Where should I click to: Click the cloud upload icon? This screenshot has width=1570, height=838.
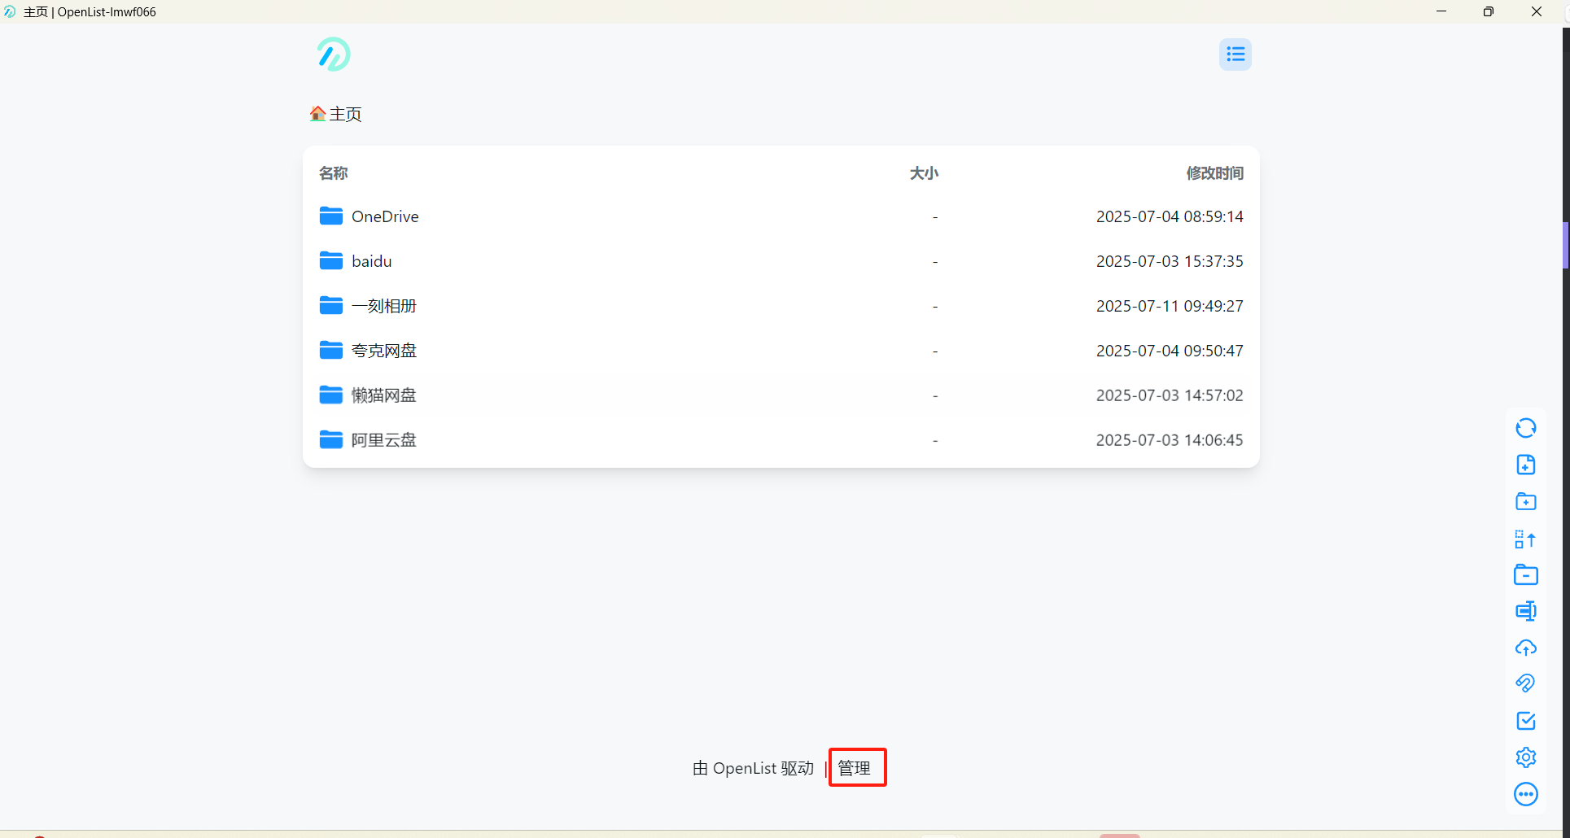click(1526, 648)
